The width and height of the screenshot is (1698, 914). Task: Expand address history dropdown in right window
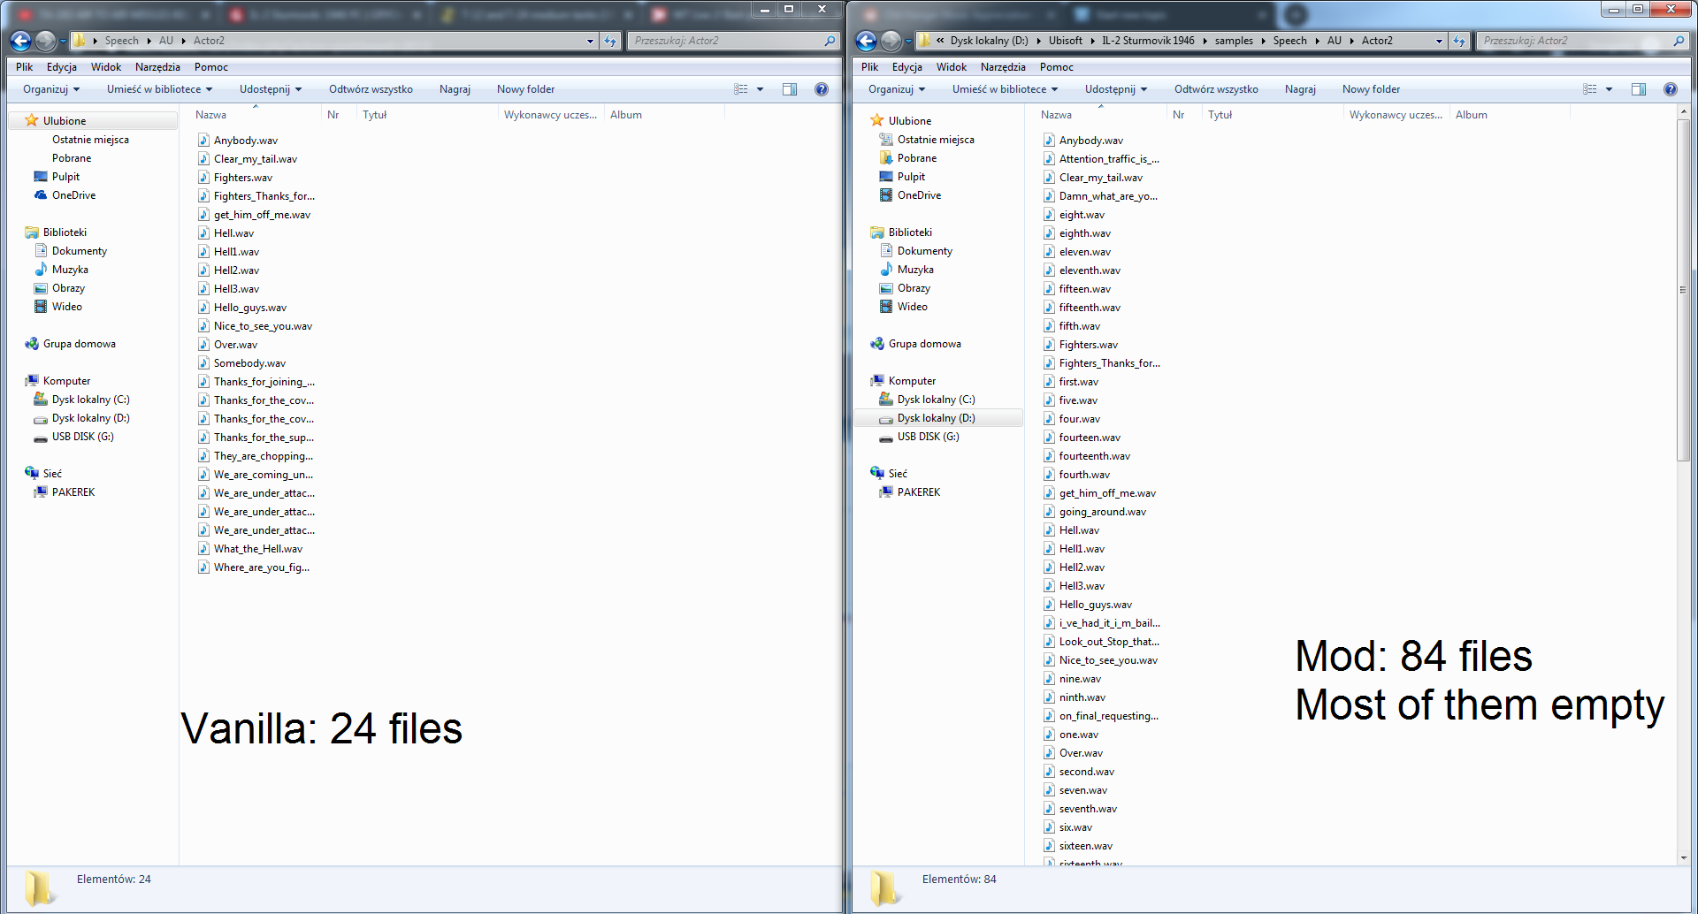[1439, 41]
